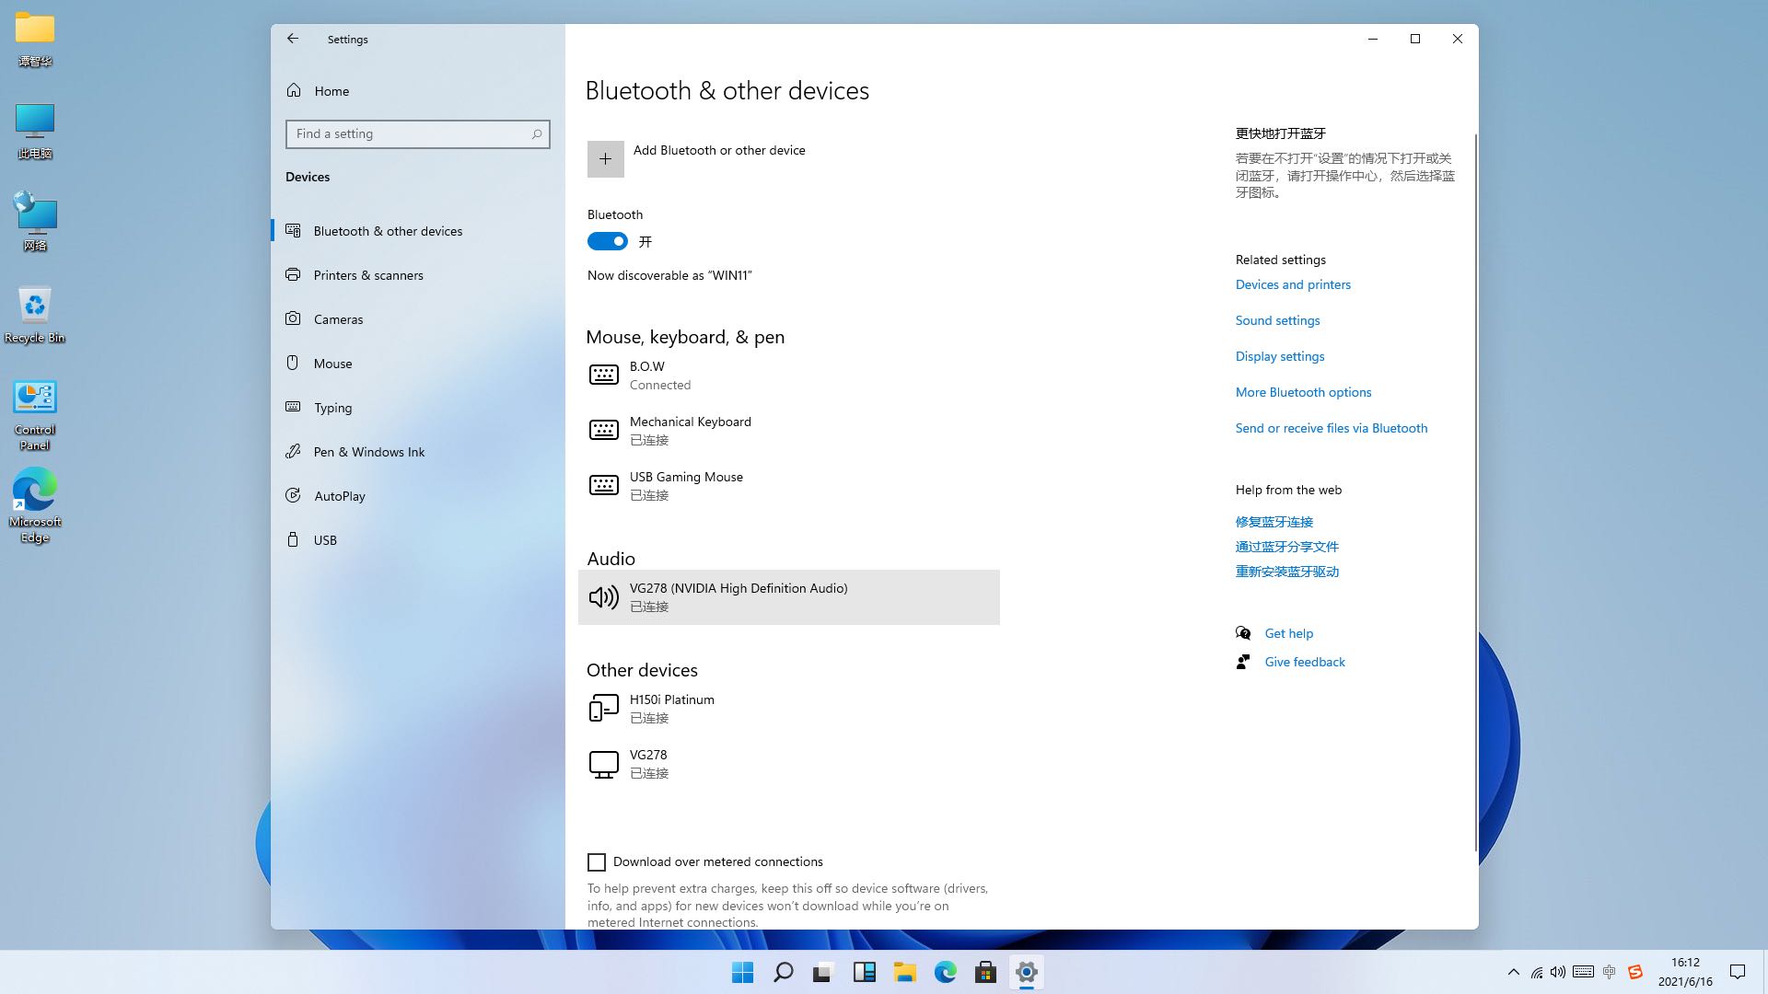Screen dimensions: 1768x994
Task: Click the keyboard icon next to B.O.W
Action: pyautogui.click(x=604, y=375)
